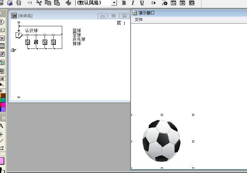
Task: Open the Variables window icon
Action: 182,3
